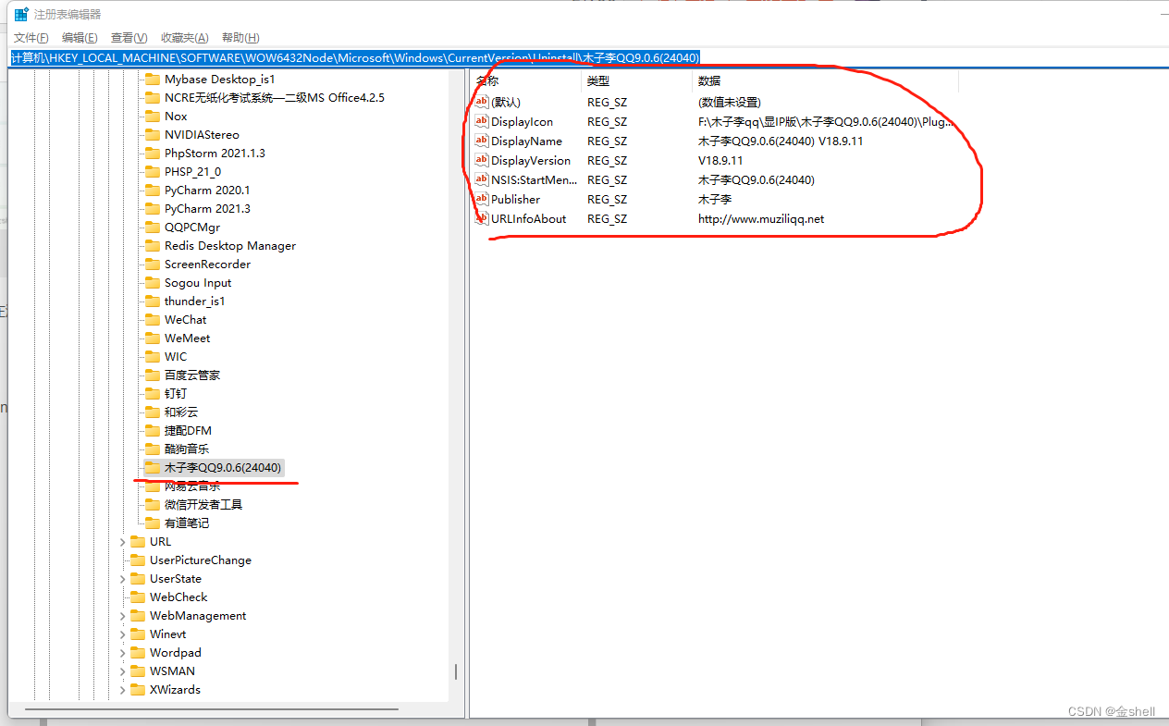The image size is (1169, 726).
Task: Select the PyCharm 2021.3 folder icon
Action: (x=152, y=209)
